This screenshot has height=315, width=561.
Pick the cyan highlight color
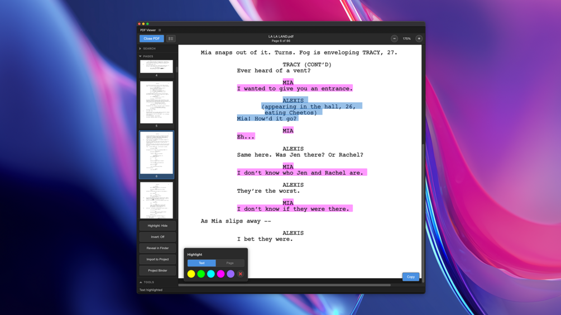click(211, 274)
